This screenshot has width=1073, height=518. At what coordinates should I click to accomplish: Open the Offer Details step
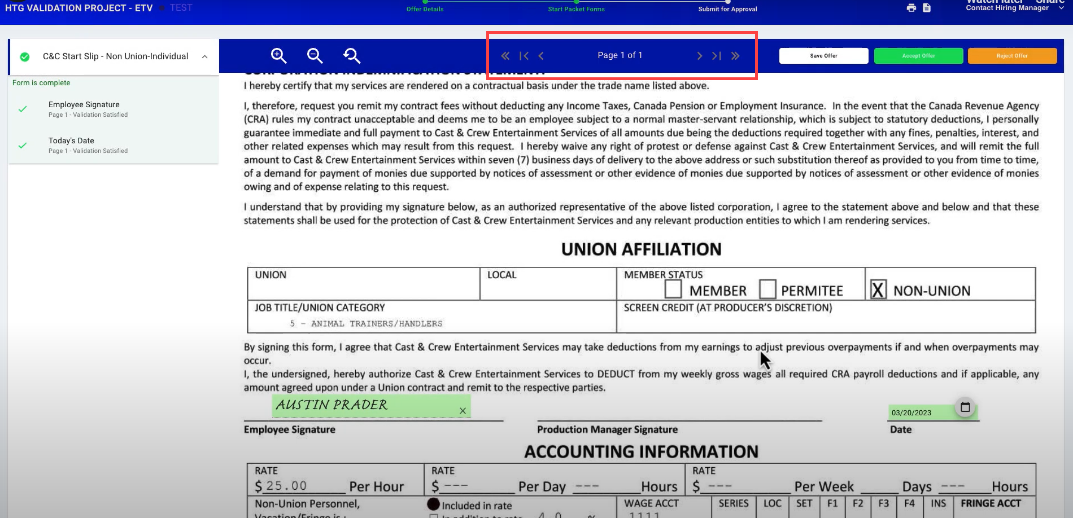coord(425,9)
